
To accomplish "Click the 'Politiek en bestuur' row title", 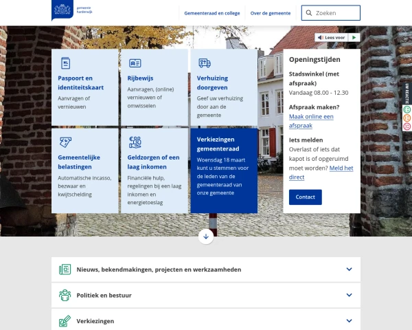I will [104, 295].
